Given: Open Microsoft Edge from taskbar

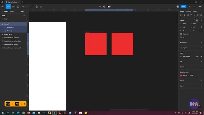Looking at the screenshot, I should tap(18, 113).
